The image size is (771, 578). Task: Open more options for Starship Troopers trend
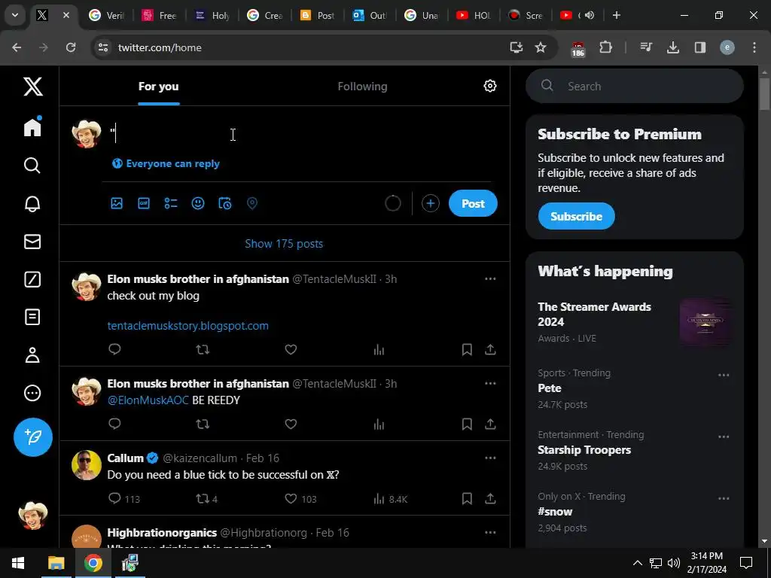coord(724,437)
